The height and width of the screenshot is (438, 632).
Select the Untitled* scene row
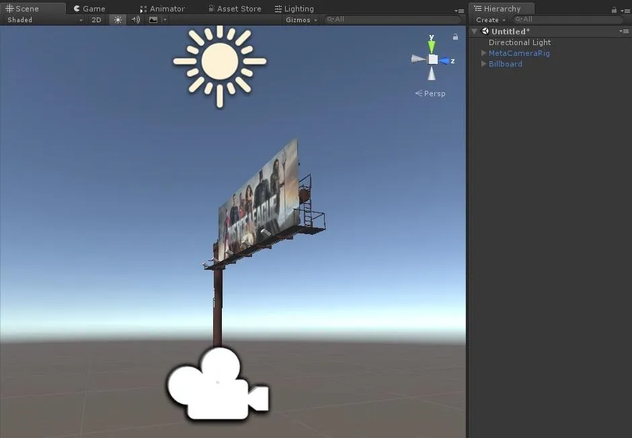tap(550, 32)
